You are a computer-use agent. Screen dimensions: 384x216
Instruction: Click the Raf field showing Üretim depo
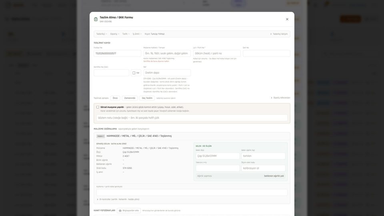167,73
